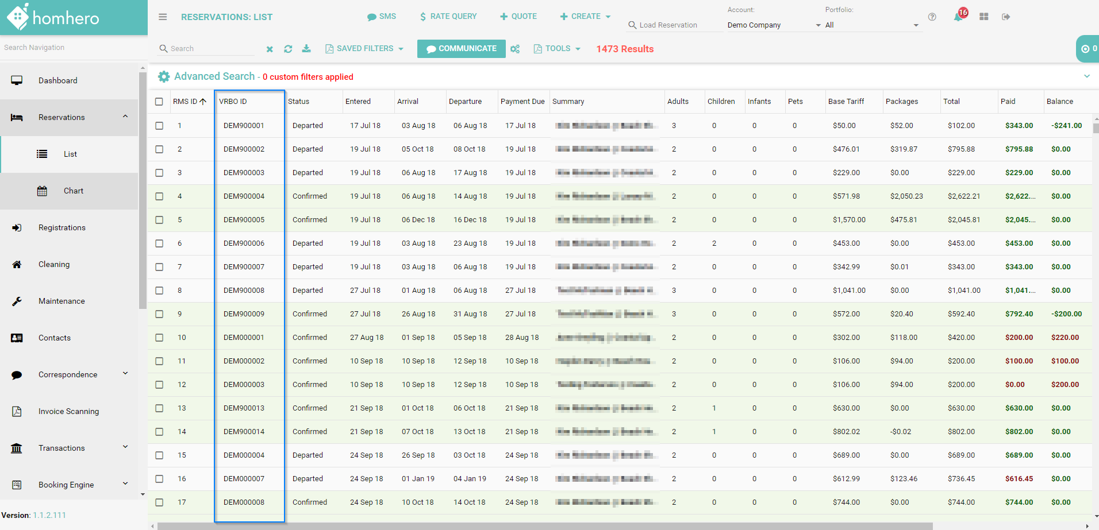Click the hamburger menu icon
The height and width of the screenshot is (530, 1099).
163,17
